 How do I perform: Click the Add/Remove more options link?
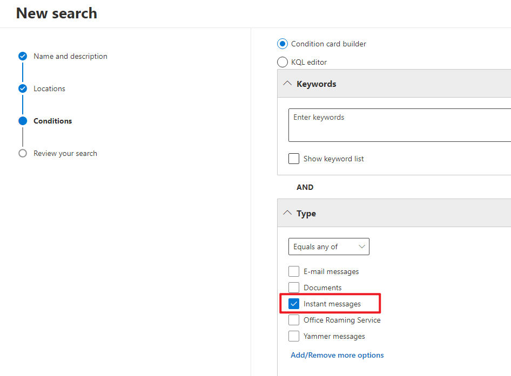(x=337, y=355)
